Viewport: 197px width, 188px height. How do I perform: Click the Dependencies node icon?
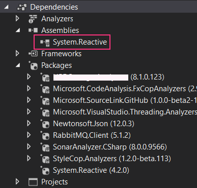pos(22,7)
